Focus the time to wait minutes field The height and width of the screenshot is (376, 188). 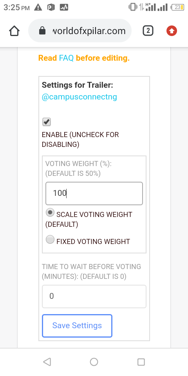pyautogui.click(x=94, y=296)
